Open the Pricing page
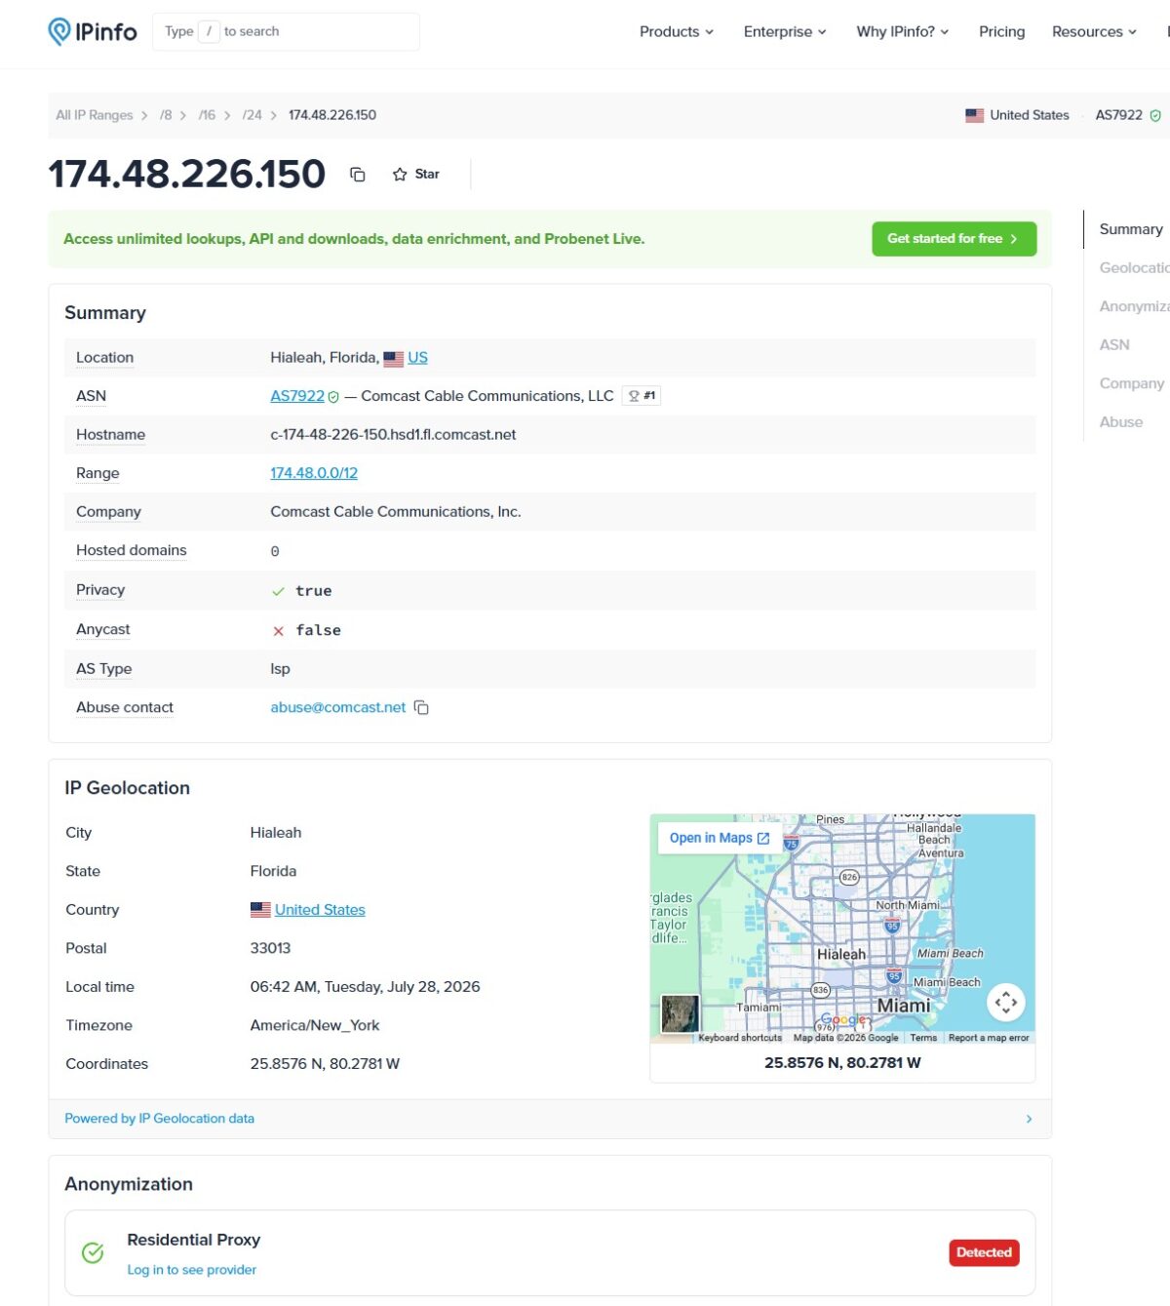Viewport: 1170px width, 1306px height. click(x=1001, y=32)
